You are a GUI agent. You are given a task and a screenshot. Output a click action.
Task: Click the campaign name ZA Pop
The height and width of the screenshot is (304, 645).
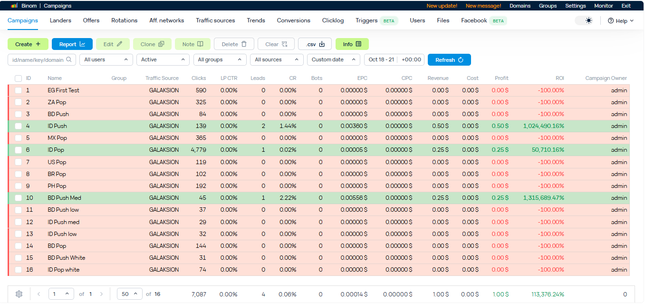(57, 102)
